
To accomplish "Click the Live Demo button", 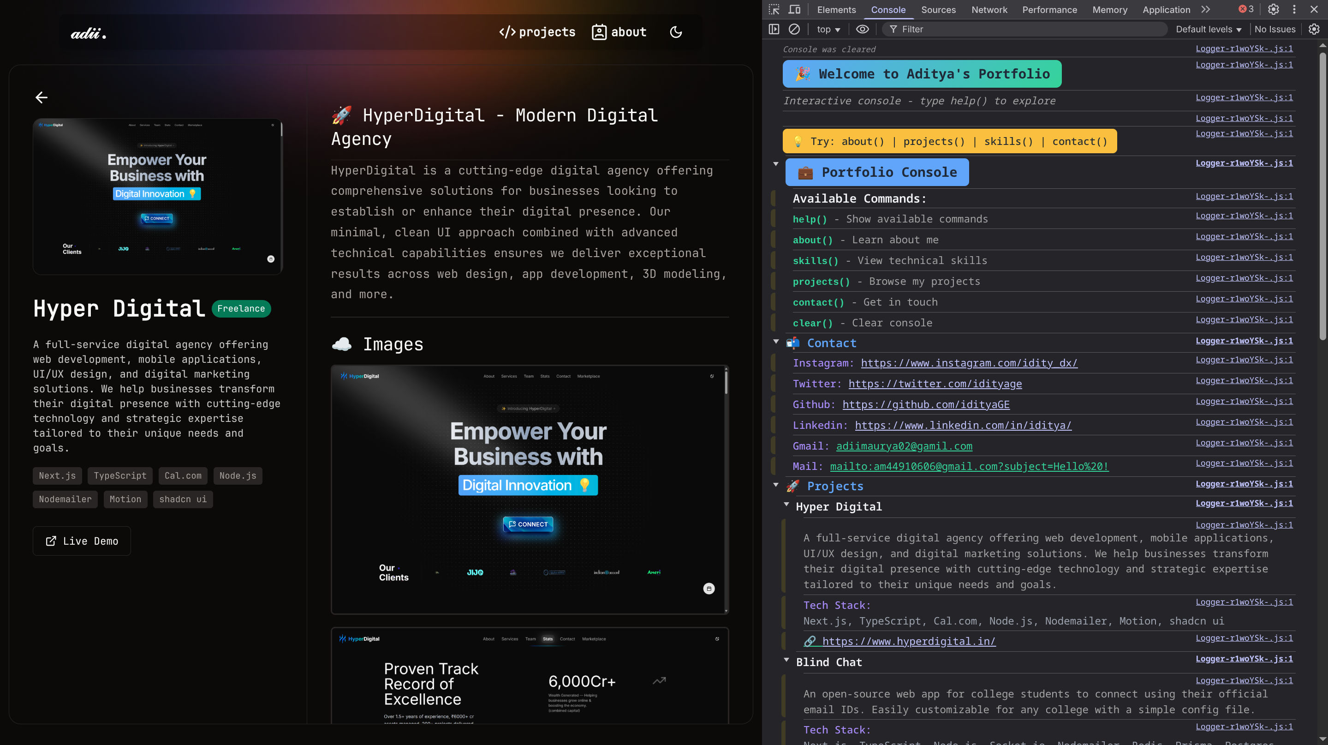I will coord(81,541).
